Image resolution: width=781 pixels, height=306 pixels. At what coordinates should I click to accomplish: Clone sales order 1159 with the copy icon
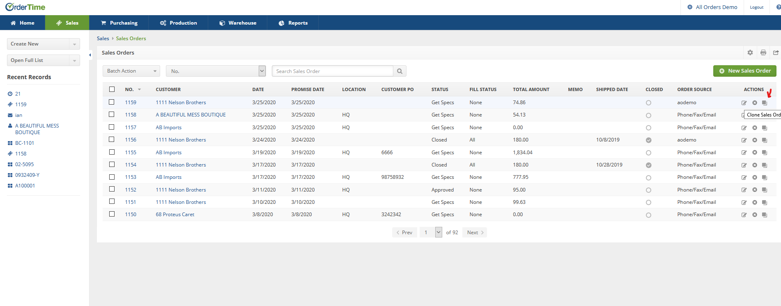click(765, 103)
